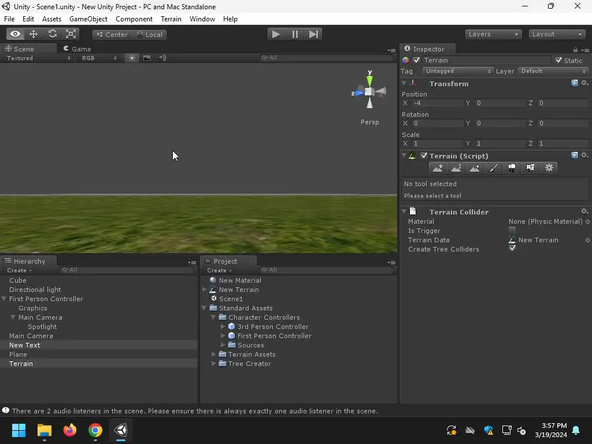Open the Layers dropdown
The height and width of the screenshot is (444, 592).
coord(493,34)
